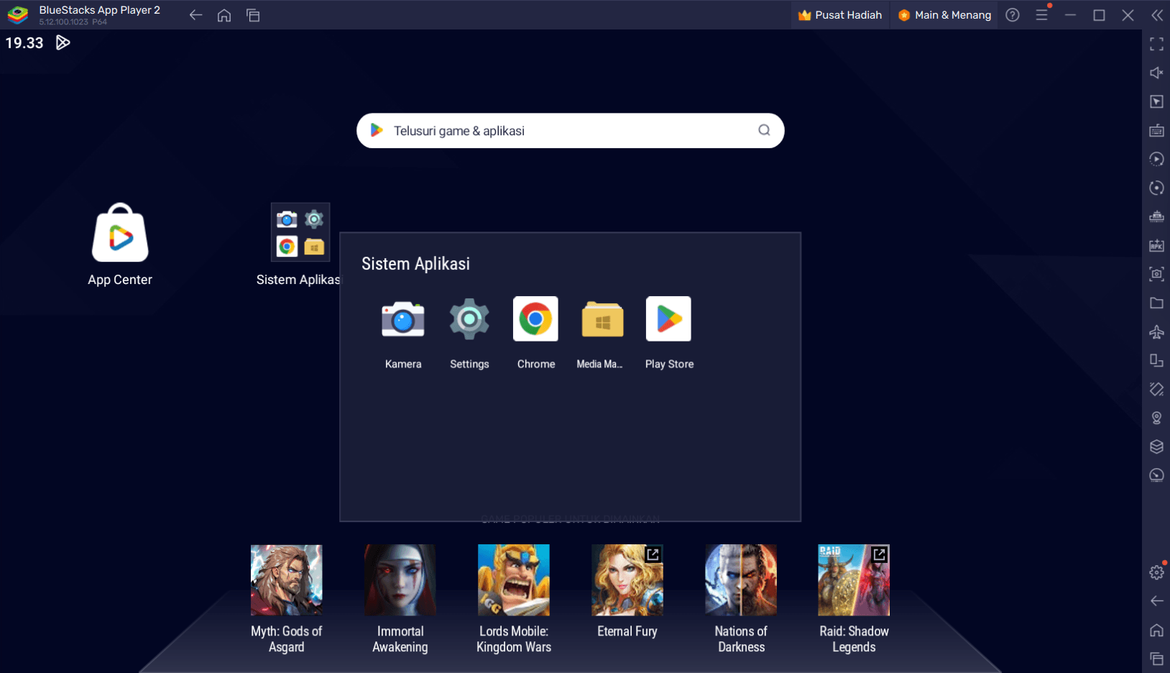Click the title bar back arrow
1170x673 pixels.
coord(195,15)
